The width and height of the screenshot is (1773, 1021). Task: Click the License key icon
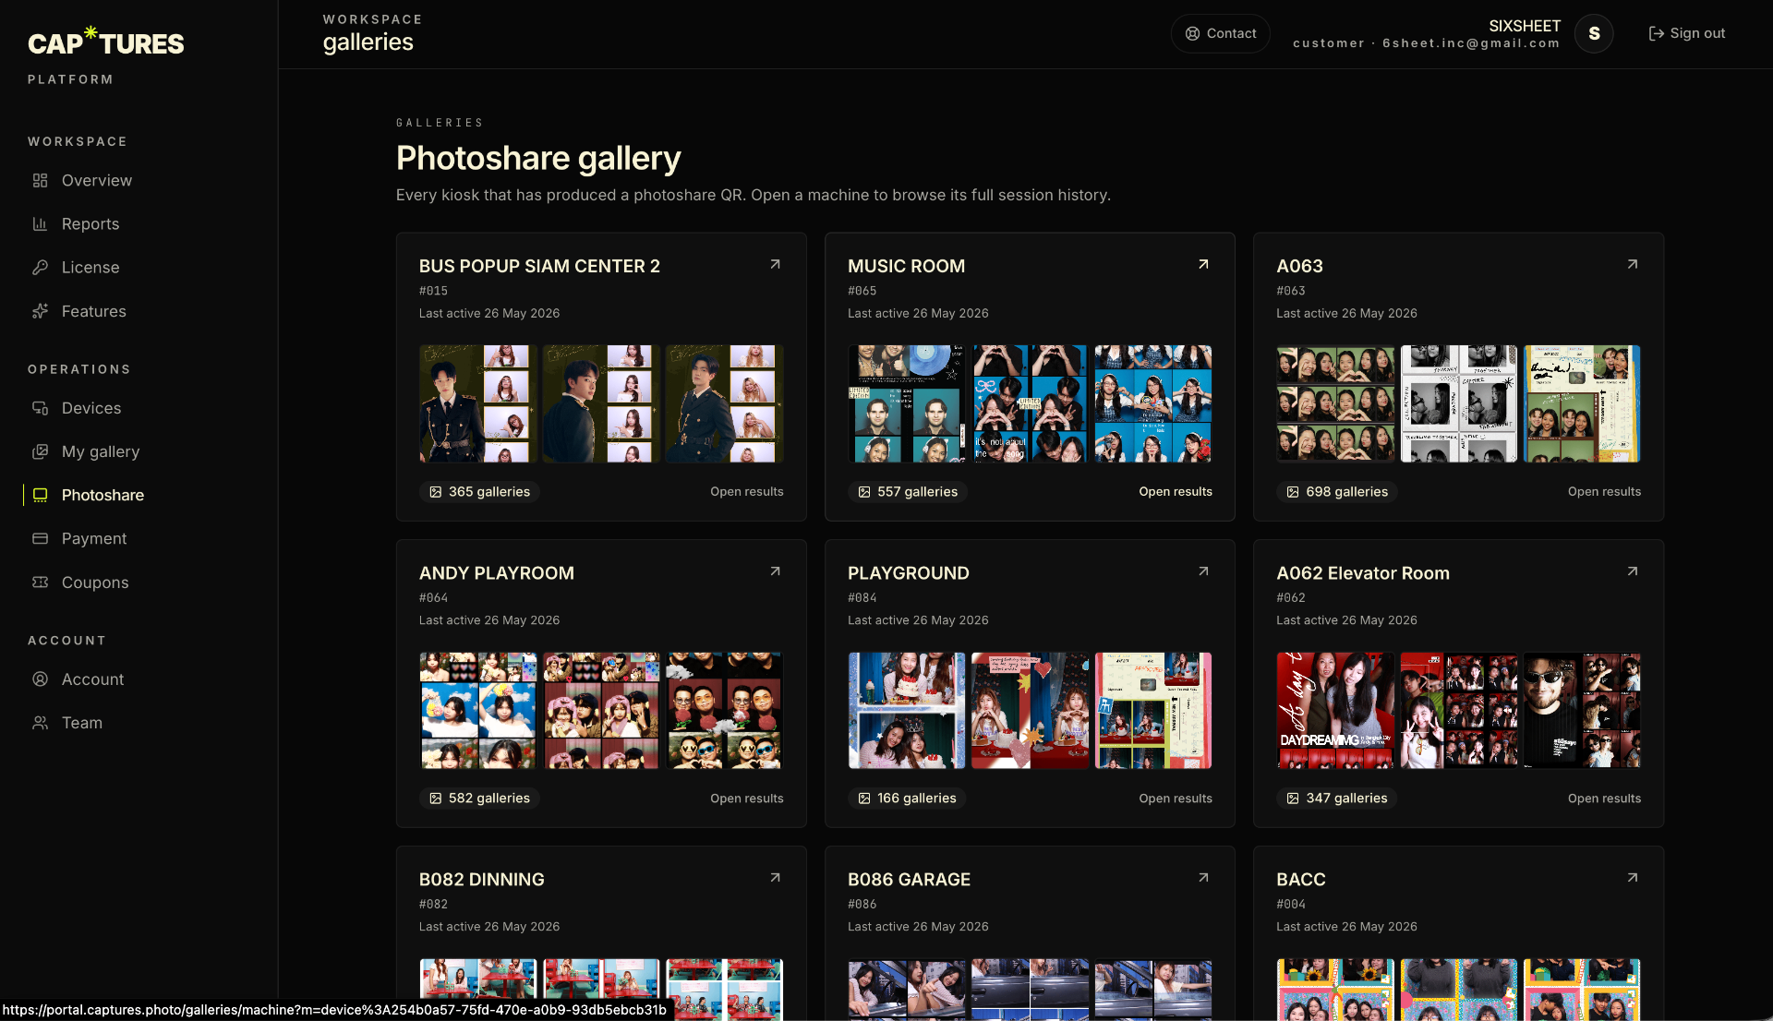[40, 267]
